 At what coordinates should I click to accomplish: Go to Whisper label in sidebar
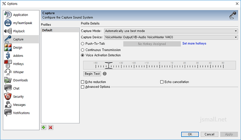(x=18, y=72)
